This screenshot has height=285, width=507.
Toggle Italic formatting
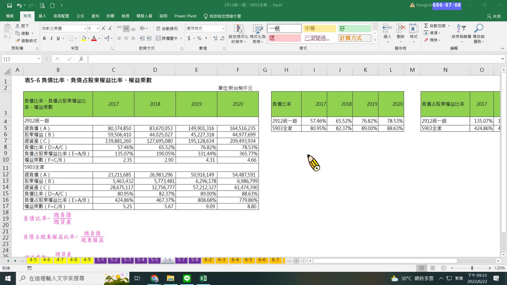pos(51,38)
